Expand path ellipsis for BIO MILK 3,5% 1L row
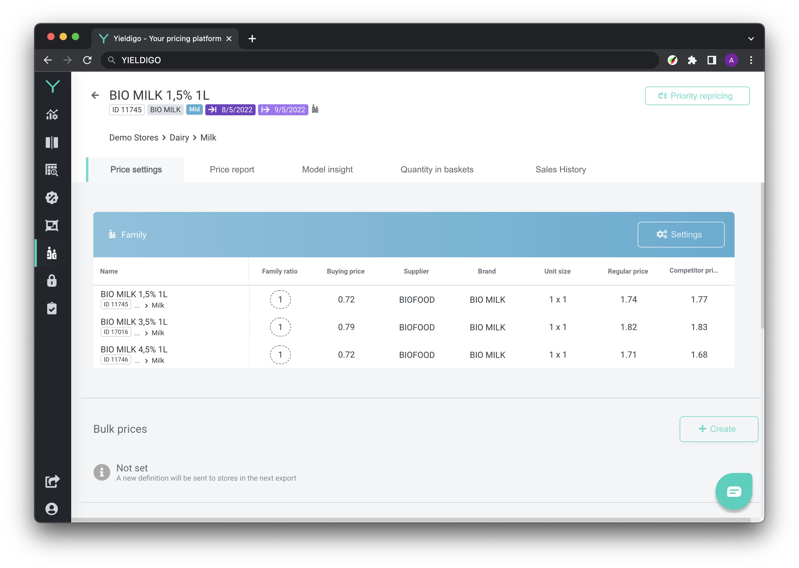The width and height of the screenshot is (799, 568). point(137,333)
